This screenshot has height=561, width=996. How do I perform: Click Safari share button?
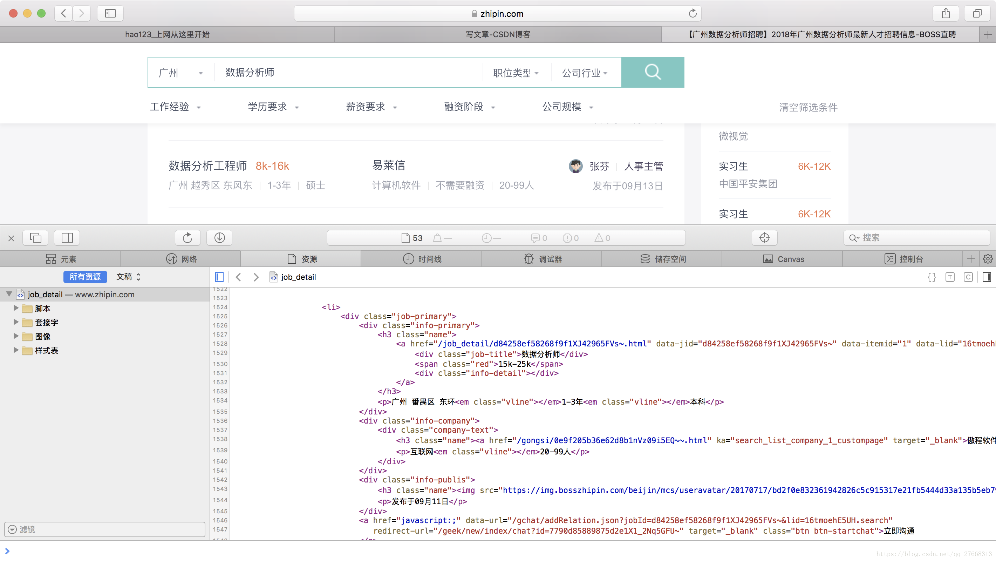pos(945,14)
